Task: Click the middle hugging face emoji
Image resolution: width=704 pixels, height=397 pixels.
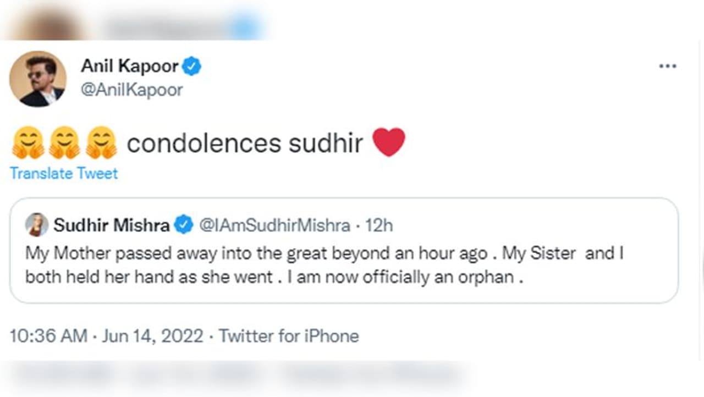Action: coord(65,143)
